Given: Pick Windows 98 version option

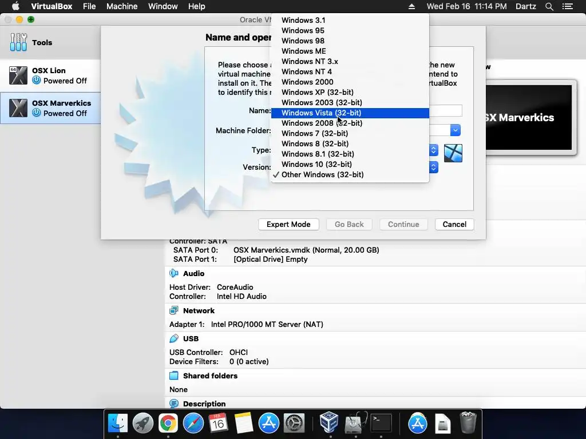Looking at the screenshot, I should [x=350, y=41].
